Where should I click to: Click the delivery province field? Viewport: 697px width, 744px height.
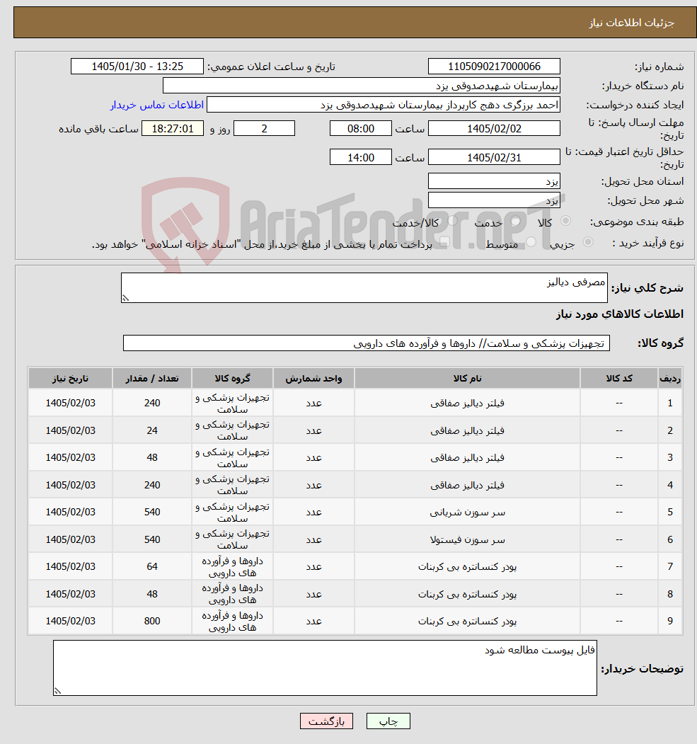coord(494,181)
